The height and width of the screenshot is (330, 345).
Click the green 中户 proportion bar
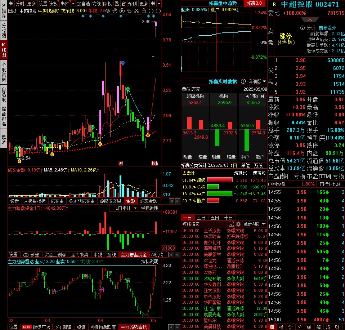[x=220, y=193]
